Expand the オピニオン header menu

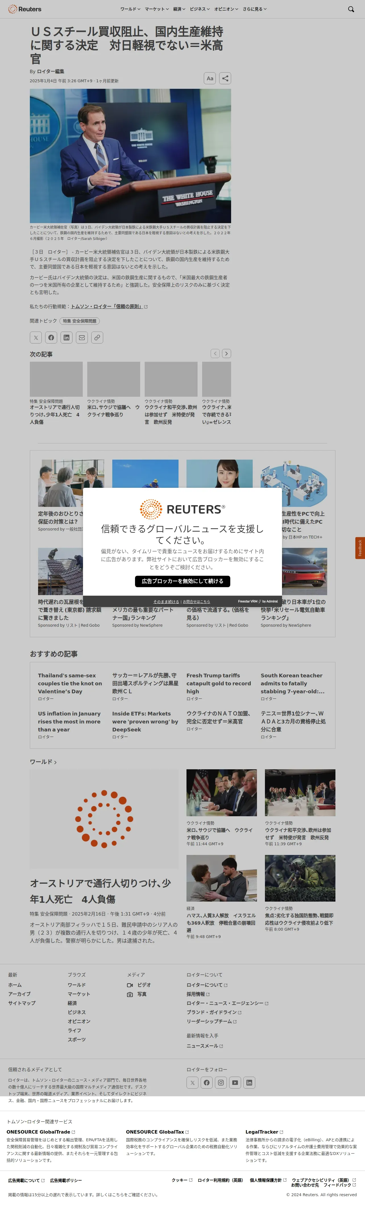pos(226,9)
